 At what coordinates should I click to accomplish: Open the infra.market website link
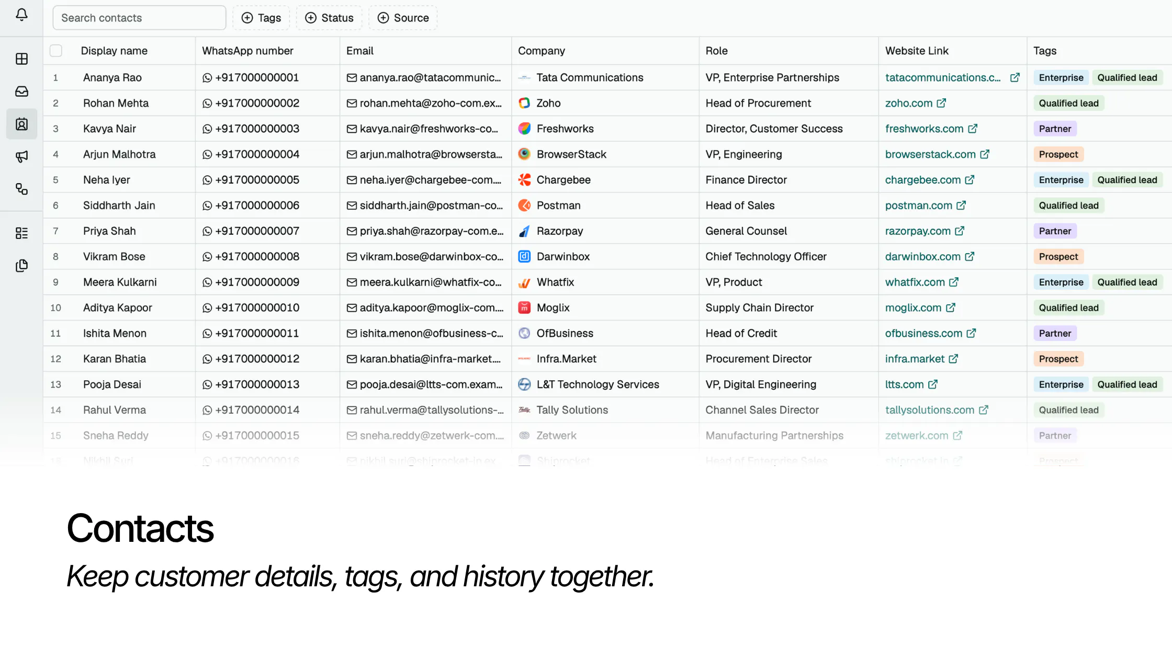click(915, 359)
